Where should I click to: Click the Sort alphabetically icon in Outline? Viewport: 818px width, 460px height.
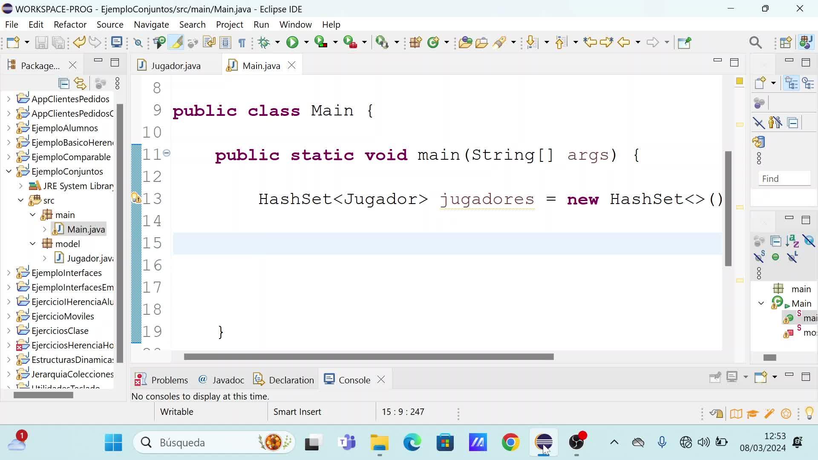point(792,241)
